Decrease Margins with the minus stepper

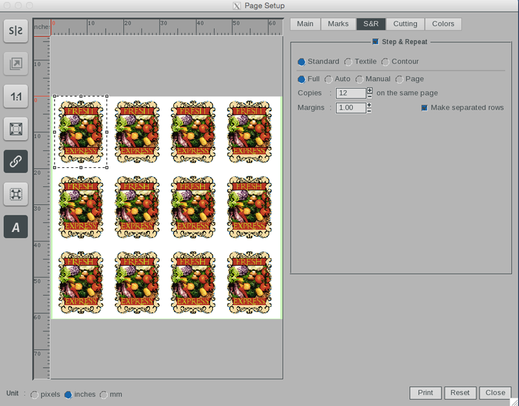coord(369,111)
